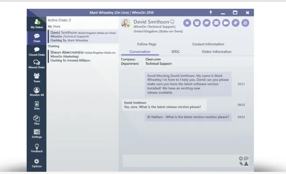Click the download arrow icon in message box
Viewport: 286px width, 174px height.
pyautogui.click(x=246, y=164)
